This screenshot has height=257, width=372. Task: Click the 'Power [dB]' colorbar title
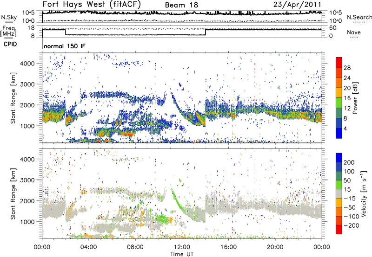[x=355, y=98]
